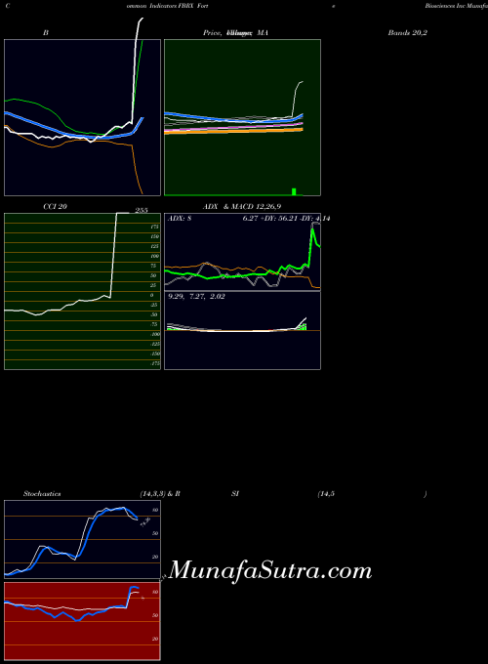Open the red RSI chart panel

pos(83,621)
